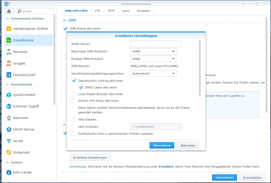Click the green Dateidienste icon

[9, 40]
